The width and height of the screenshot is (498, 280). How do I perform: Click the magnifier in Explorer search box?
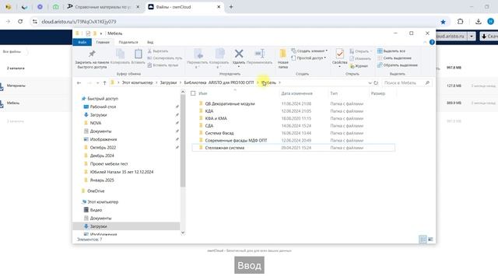[427, 83]
